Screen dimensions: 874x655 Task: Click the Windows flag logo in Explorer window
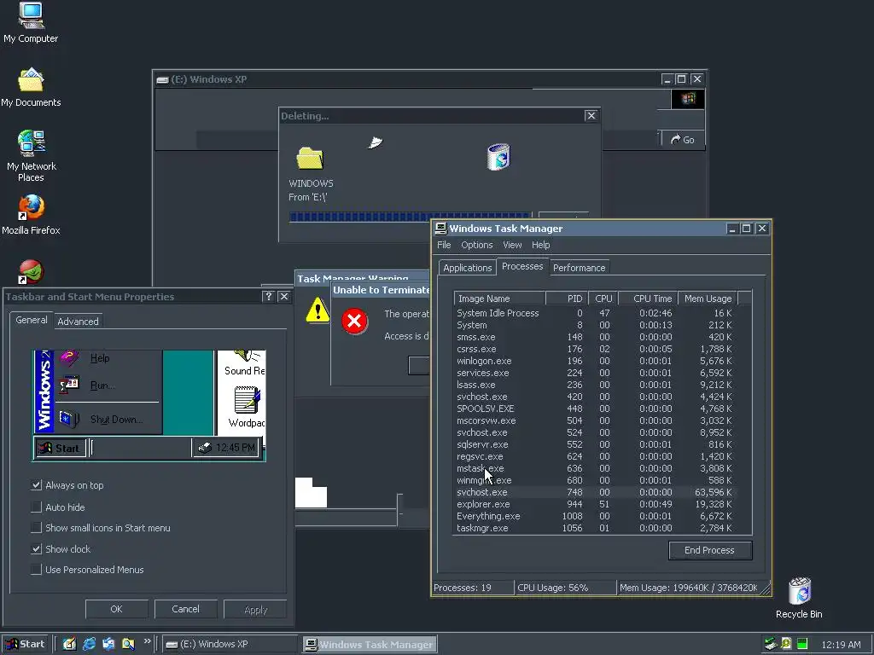coord(688,99)
